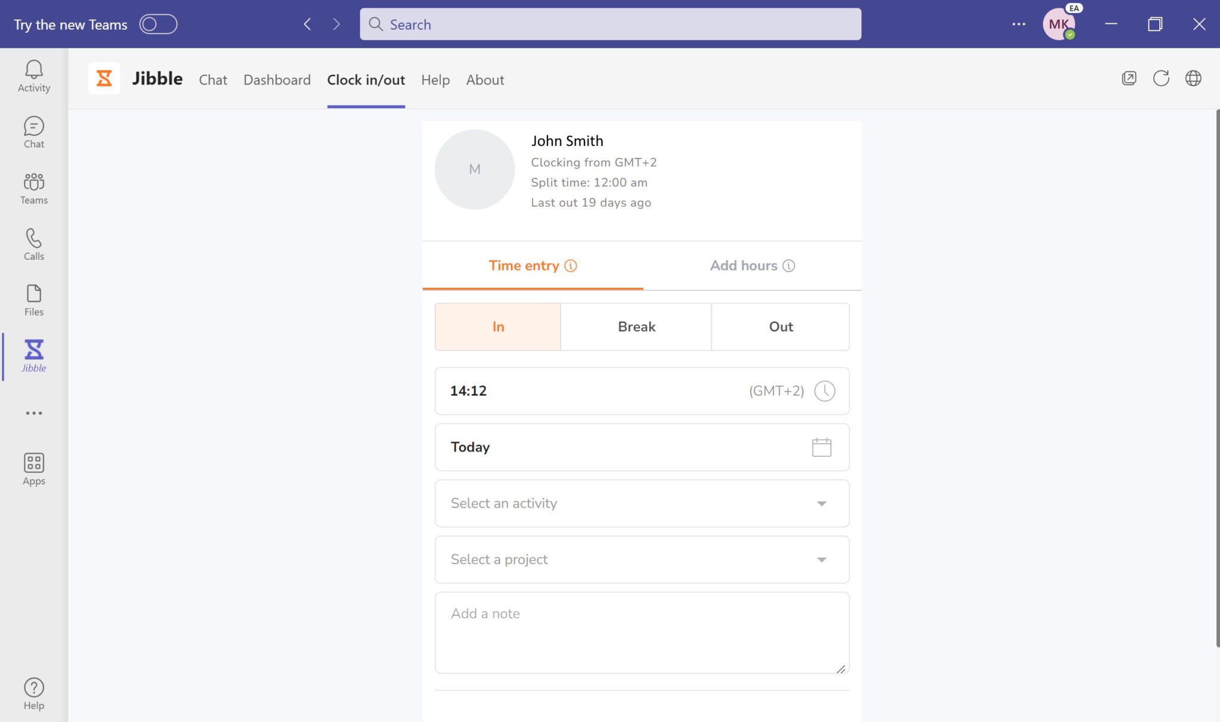The width and height of the screenshot is (1220, 722).
Task: Open the Dashboard tab in Jibble
Action: coord(277,79)
